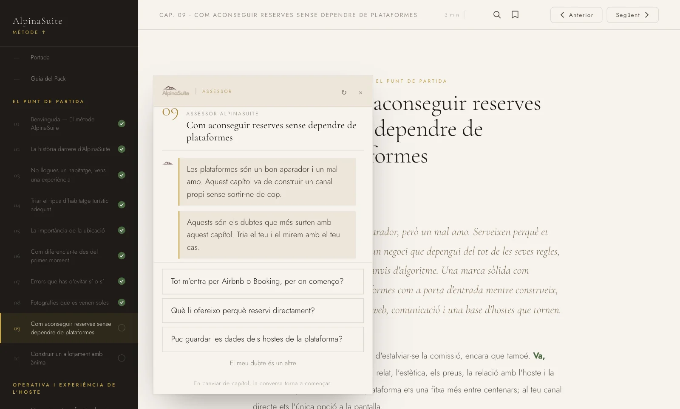The image size is (680, 409).
Task: Click the EL PUNT DE PARTIDA sidebar section heading
Action: click(x=48, y=101)
